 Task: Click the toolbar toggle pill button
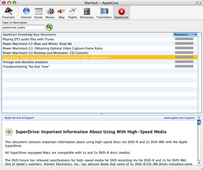199,3
